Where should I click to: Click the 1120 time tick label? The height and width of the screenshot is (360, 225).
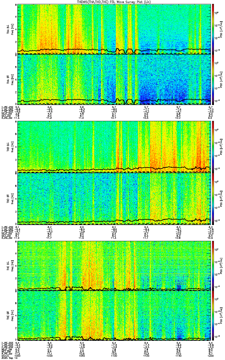146,355
